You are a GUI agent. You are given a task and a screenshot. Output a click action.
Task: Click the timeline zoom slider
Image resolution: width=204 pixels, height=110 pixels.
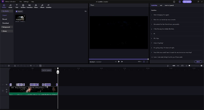coord(195,66)
